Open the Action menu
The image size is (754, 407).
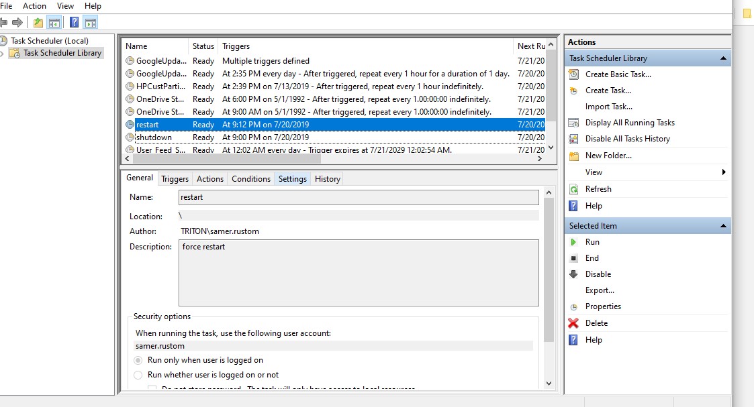pos(35,6)
